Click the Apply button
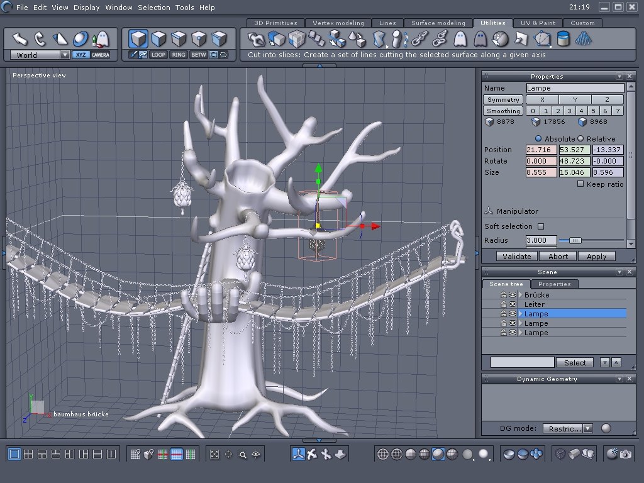644x483 pixels. tap(596, 256)
